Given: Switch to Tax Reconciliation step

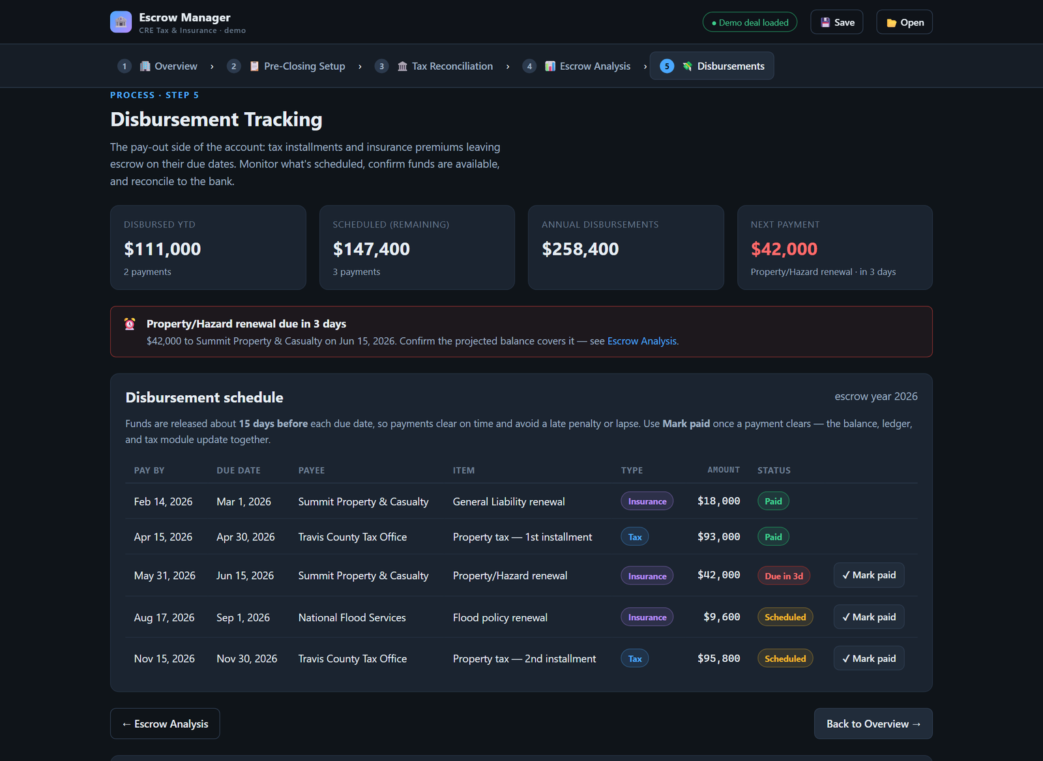Looking at the screenshot, I should (x=434, y=66).
